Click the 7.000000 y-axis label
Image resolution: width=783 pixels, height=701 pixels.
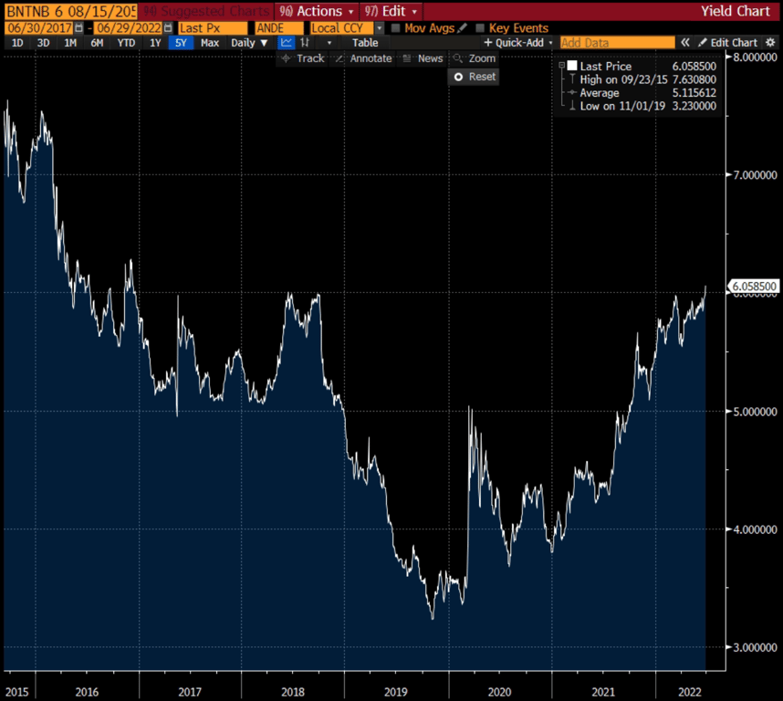point(755,175)
